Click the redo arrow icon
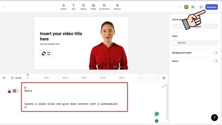The image size is (222, 125). point(5,7)
